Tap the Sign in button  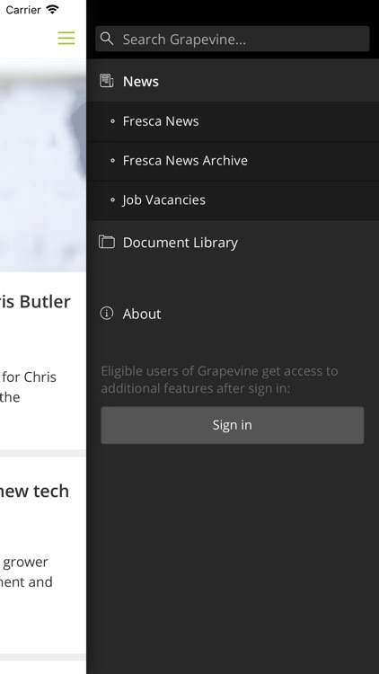(233, 425)
